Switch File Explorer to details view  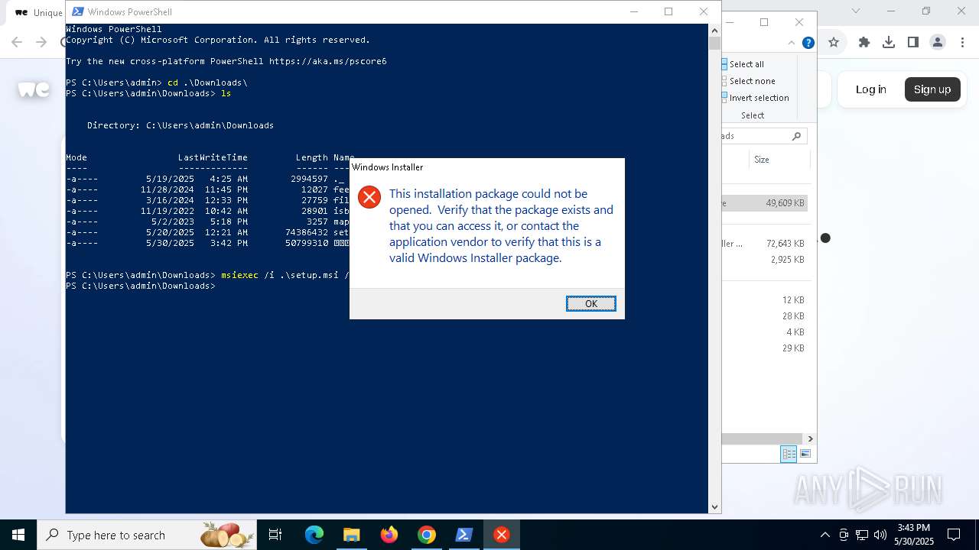point(789,454)
